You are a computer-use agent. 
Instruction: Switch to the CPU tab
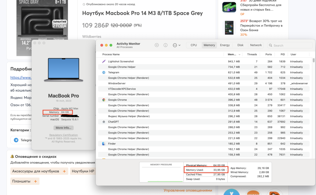194,45
